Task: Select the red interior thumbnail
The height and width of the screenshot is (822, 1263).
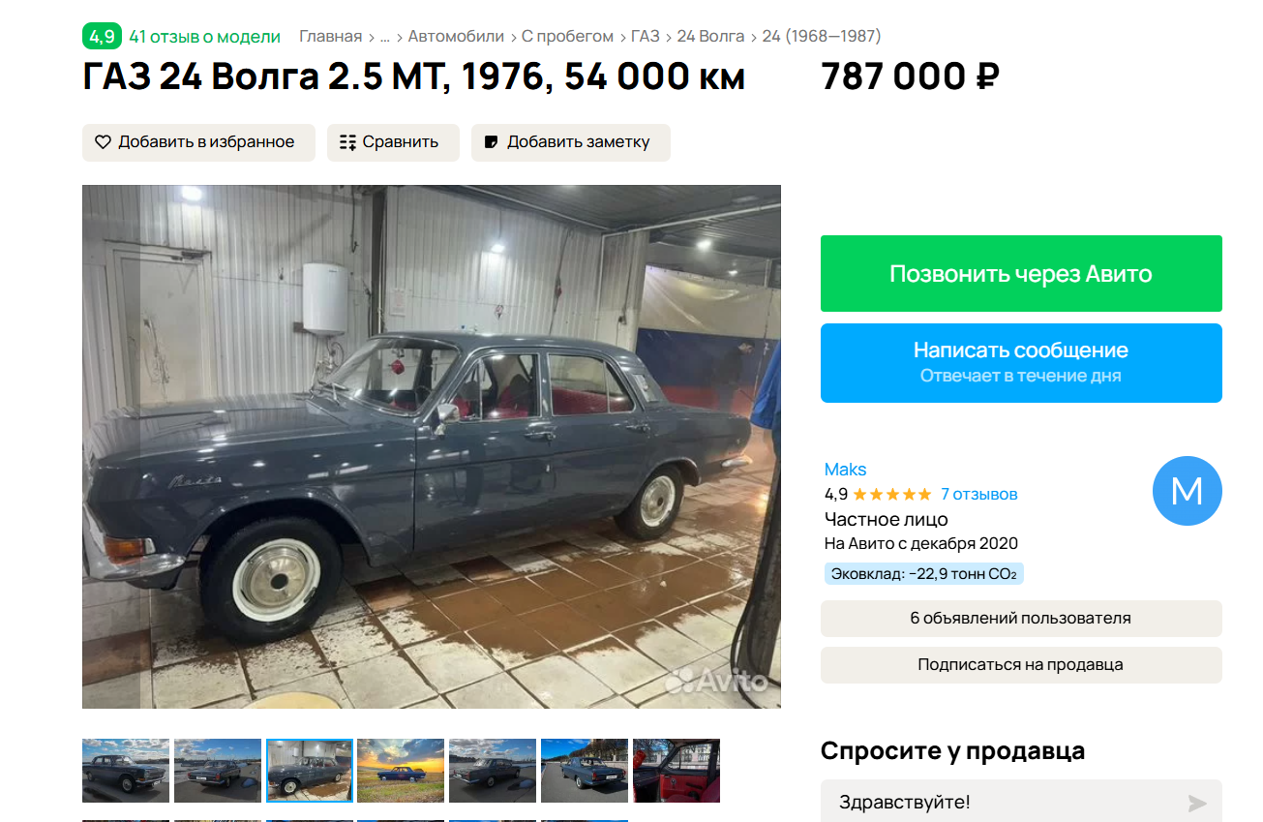Action: 677,771
